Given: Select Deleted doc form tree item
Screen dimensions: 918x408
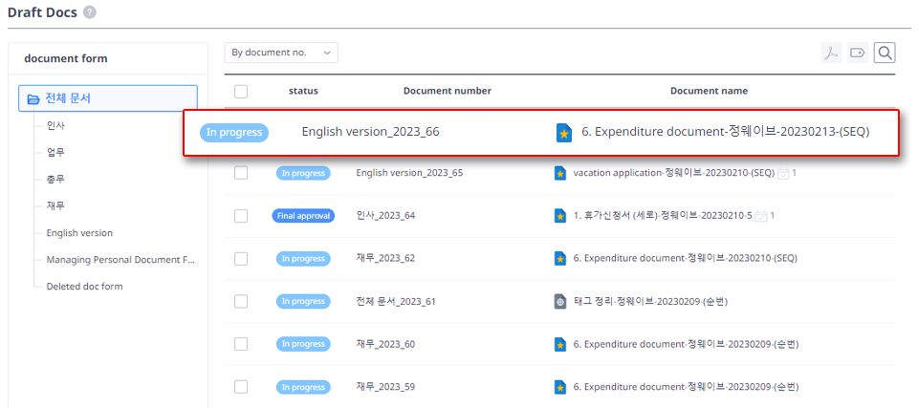Looking at the screenshot, I should point(84,287).
